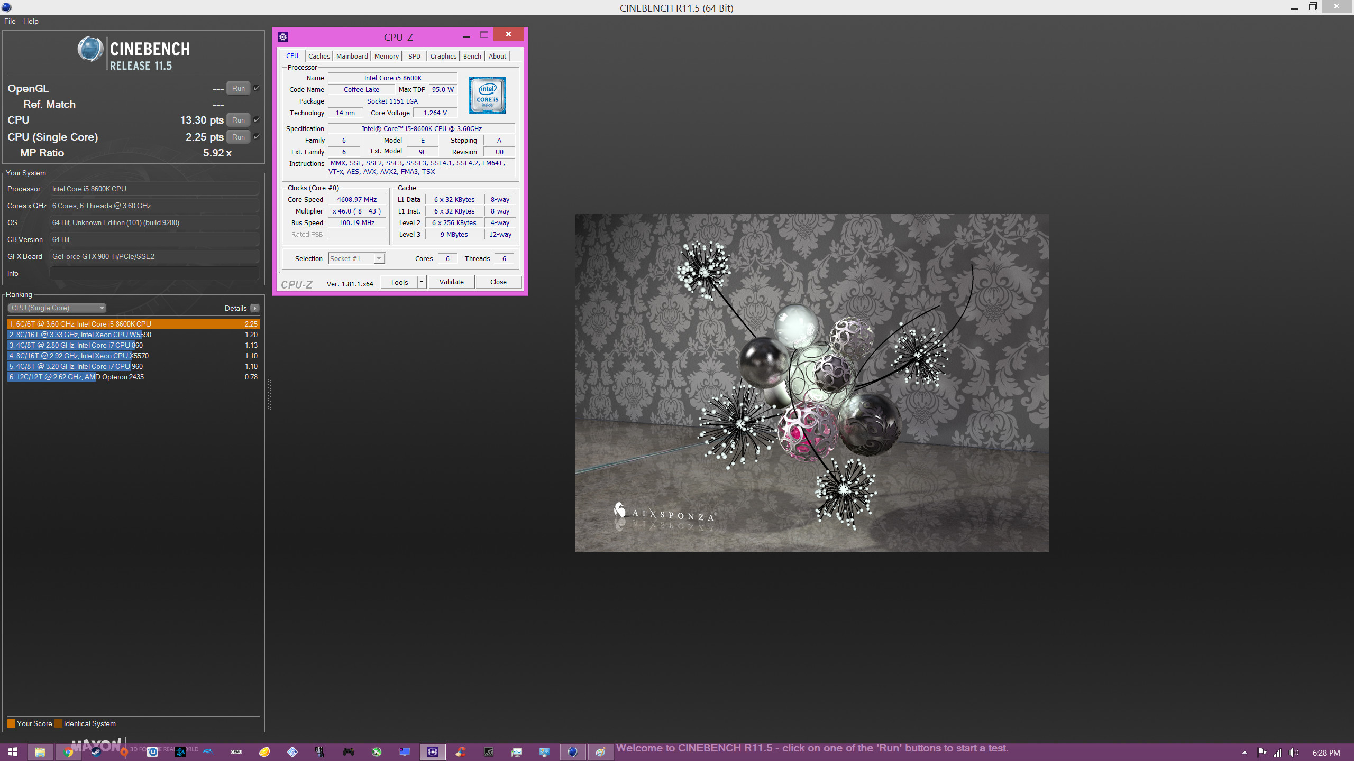Switch to the Bench tab in CPU-Z
Screen dimensions: 1354x761
coord(472,56)
